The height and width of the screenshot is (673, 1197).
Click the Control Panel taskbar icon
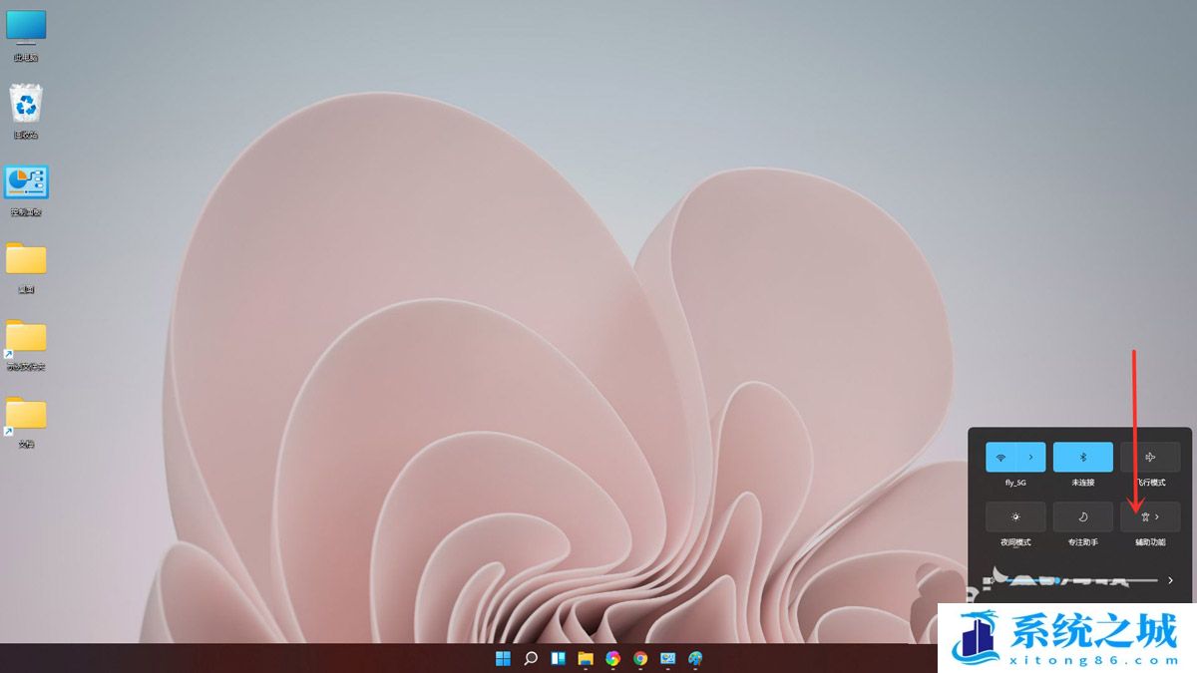667,658
